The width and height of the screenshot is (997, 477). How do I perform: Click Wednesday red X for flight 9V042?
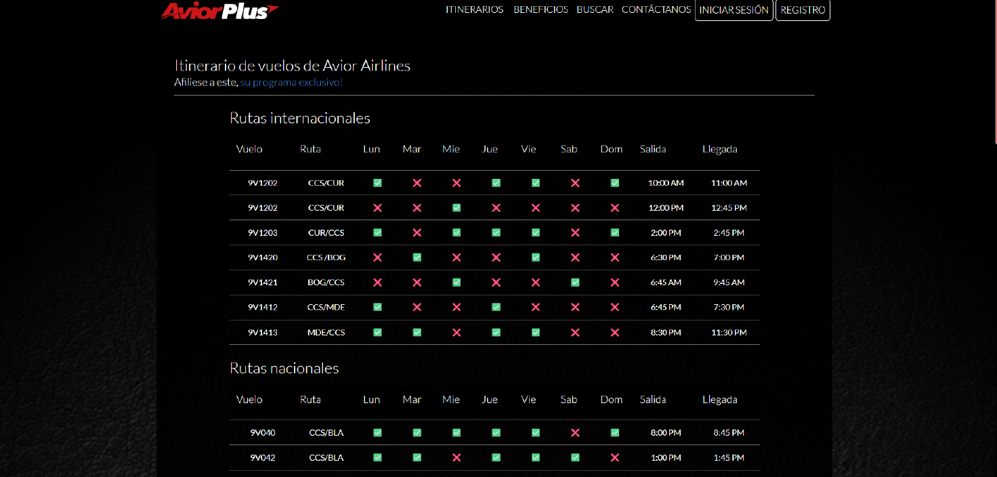click(457, 458)
